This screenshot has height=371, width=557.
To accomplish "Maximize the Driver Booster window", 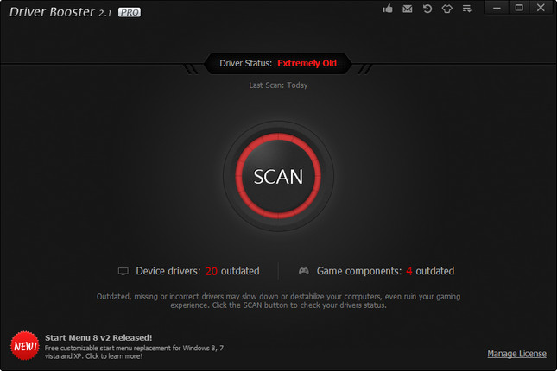I will (519, 8).
